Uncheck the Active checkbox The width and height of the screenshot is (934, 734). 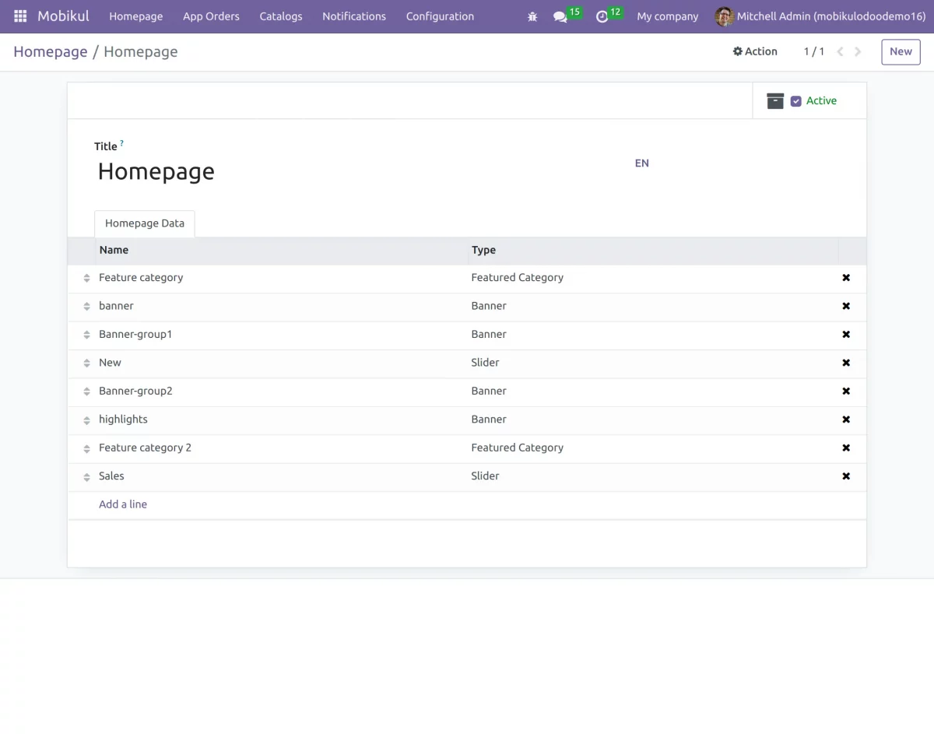796,100
